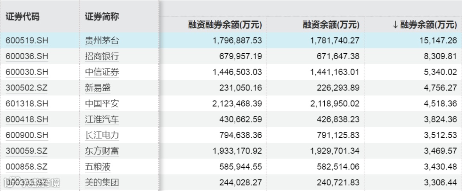Select the cell 15,147.26
The height and width of the screenshot is (191, 462).
(439, 41)
